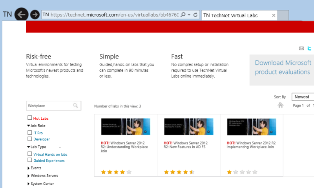Rate Implementing Workplace Join lab three stars
The height and width of the screenshot is (188, 314).
pos(242,172)
